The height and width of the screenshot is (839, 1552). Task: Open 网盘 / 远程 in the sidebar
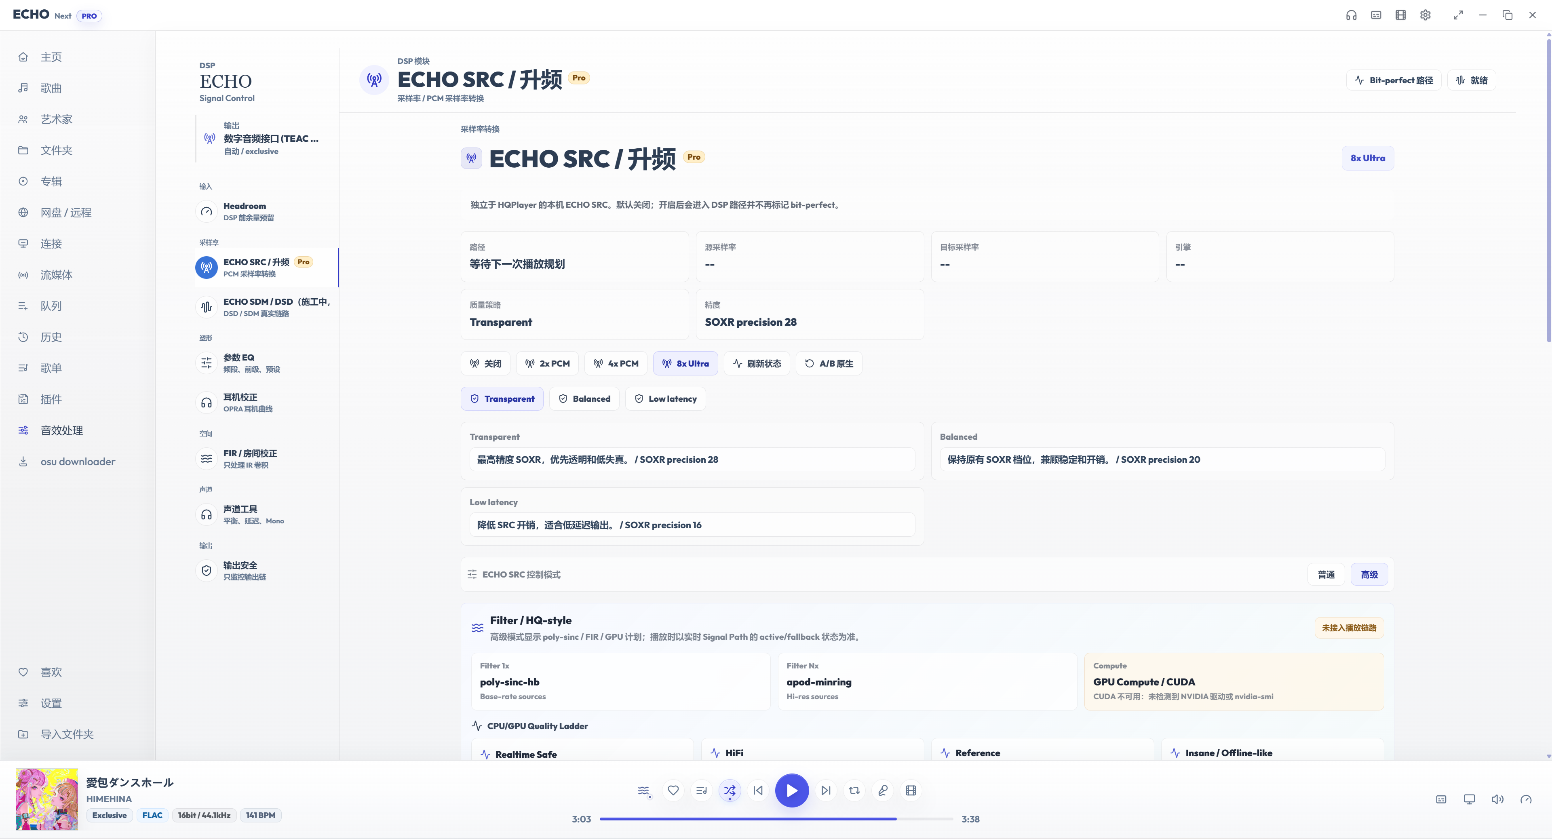78,213
